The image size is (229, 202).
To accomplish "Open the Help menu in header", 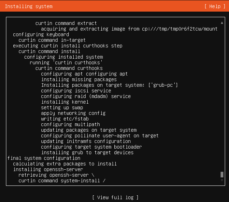I will coord(213,6).
